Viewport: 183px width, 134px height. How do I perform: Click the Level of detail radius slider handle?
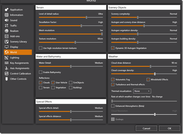click(x=86, y=17)
